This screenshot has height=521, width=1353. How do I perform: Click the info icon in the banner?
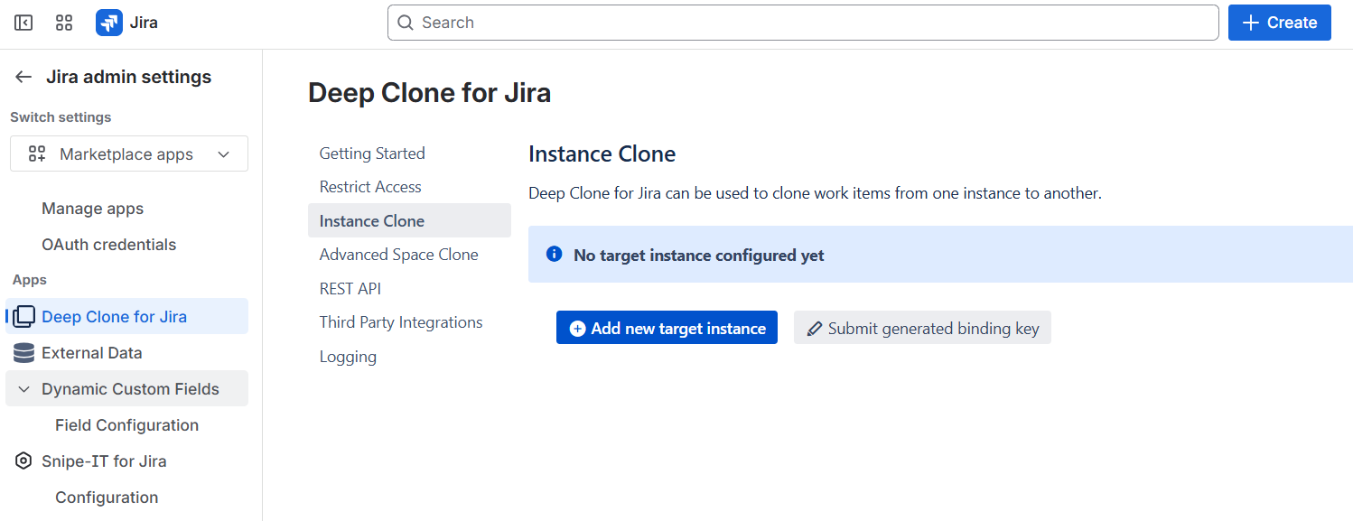[x=555, y=255]
